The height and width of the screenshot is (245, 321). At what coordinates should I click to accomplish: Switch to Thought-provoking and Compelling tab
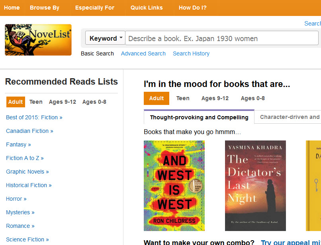click(x=199, y=117)
